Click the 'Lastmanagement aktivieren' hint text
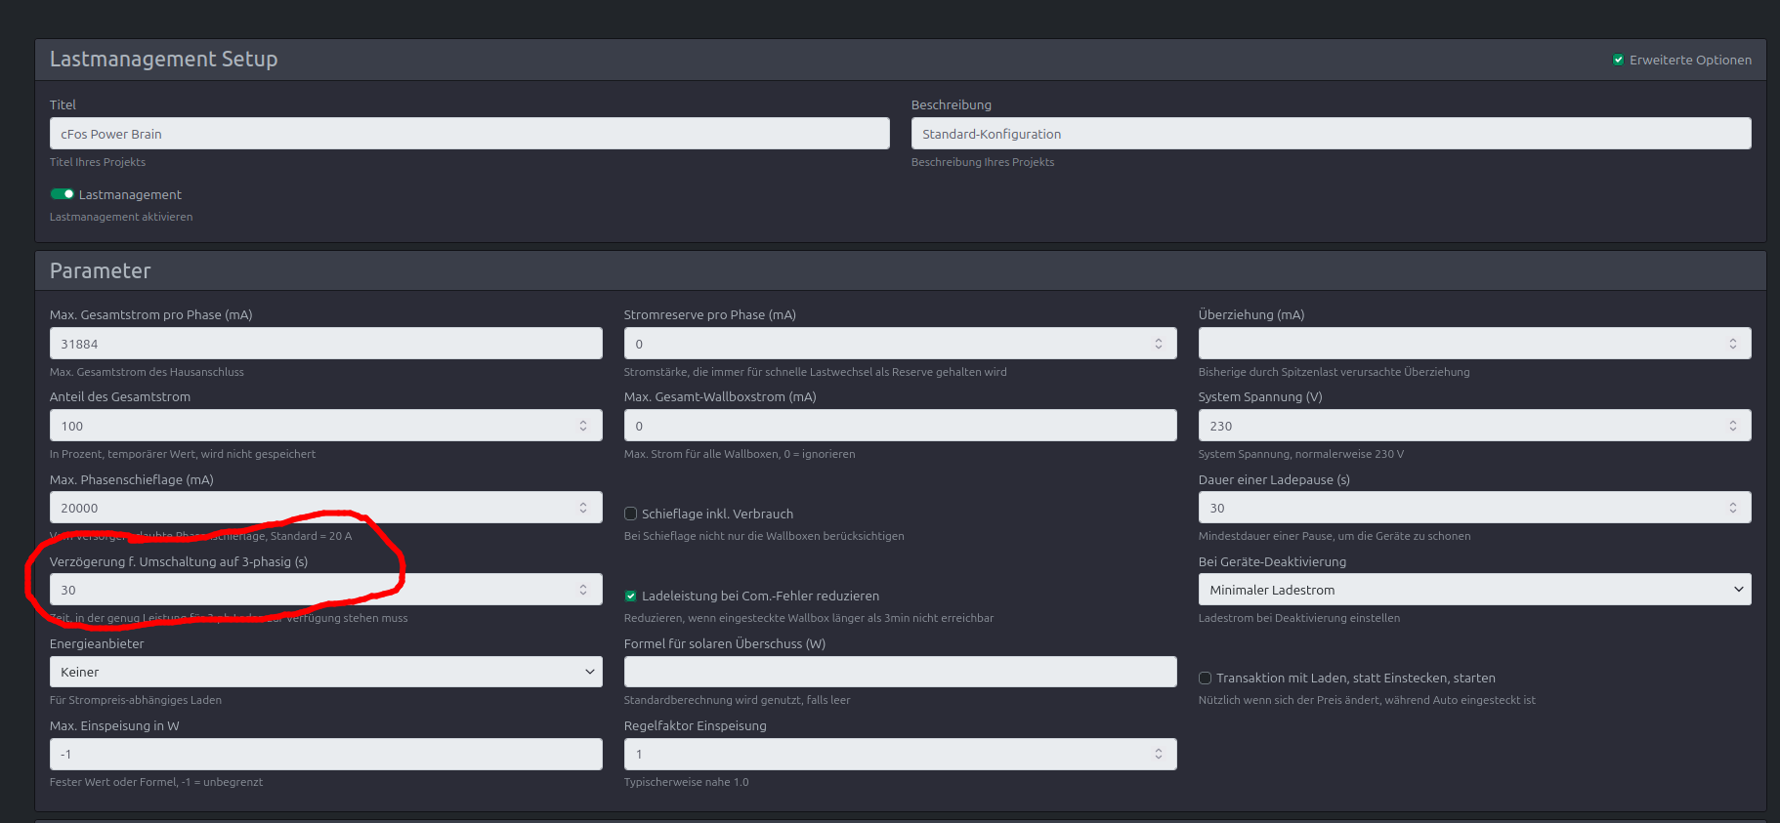 click(121, 217)
